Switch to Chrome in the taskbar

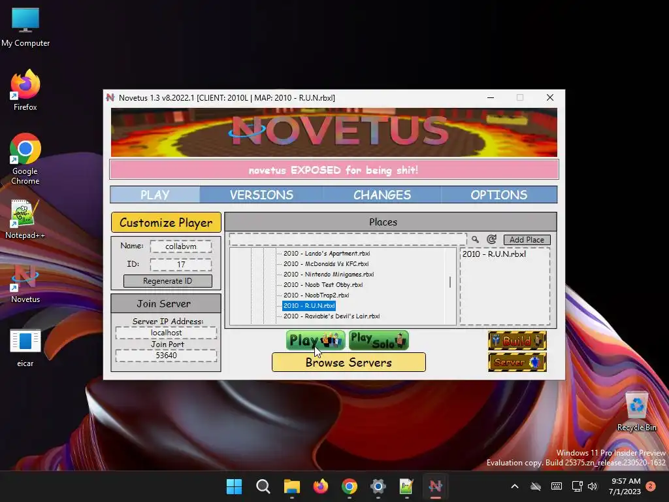pos(350,486)
